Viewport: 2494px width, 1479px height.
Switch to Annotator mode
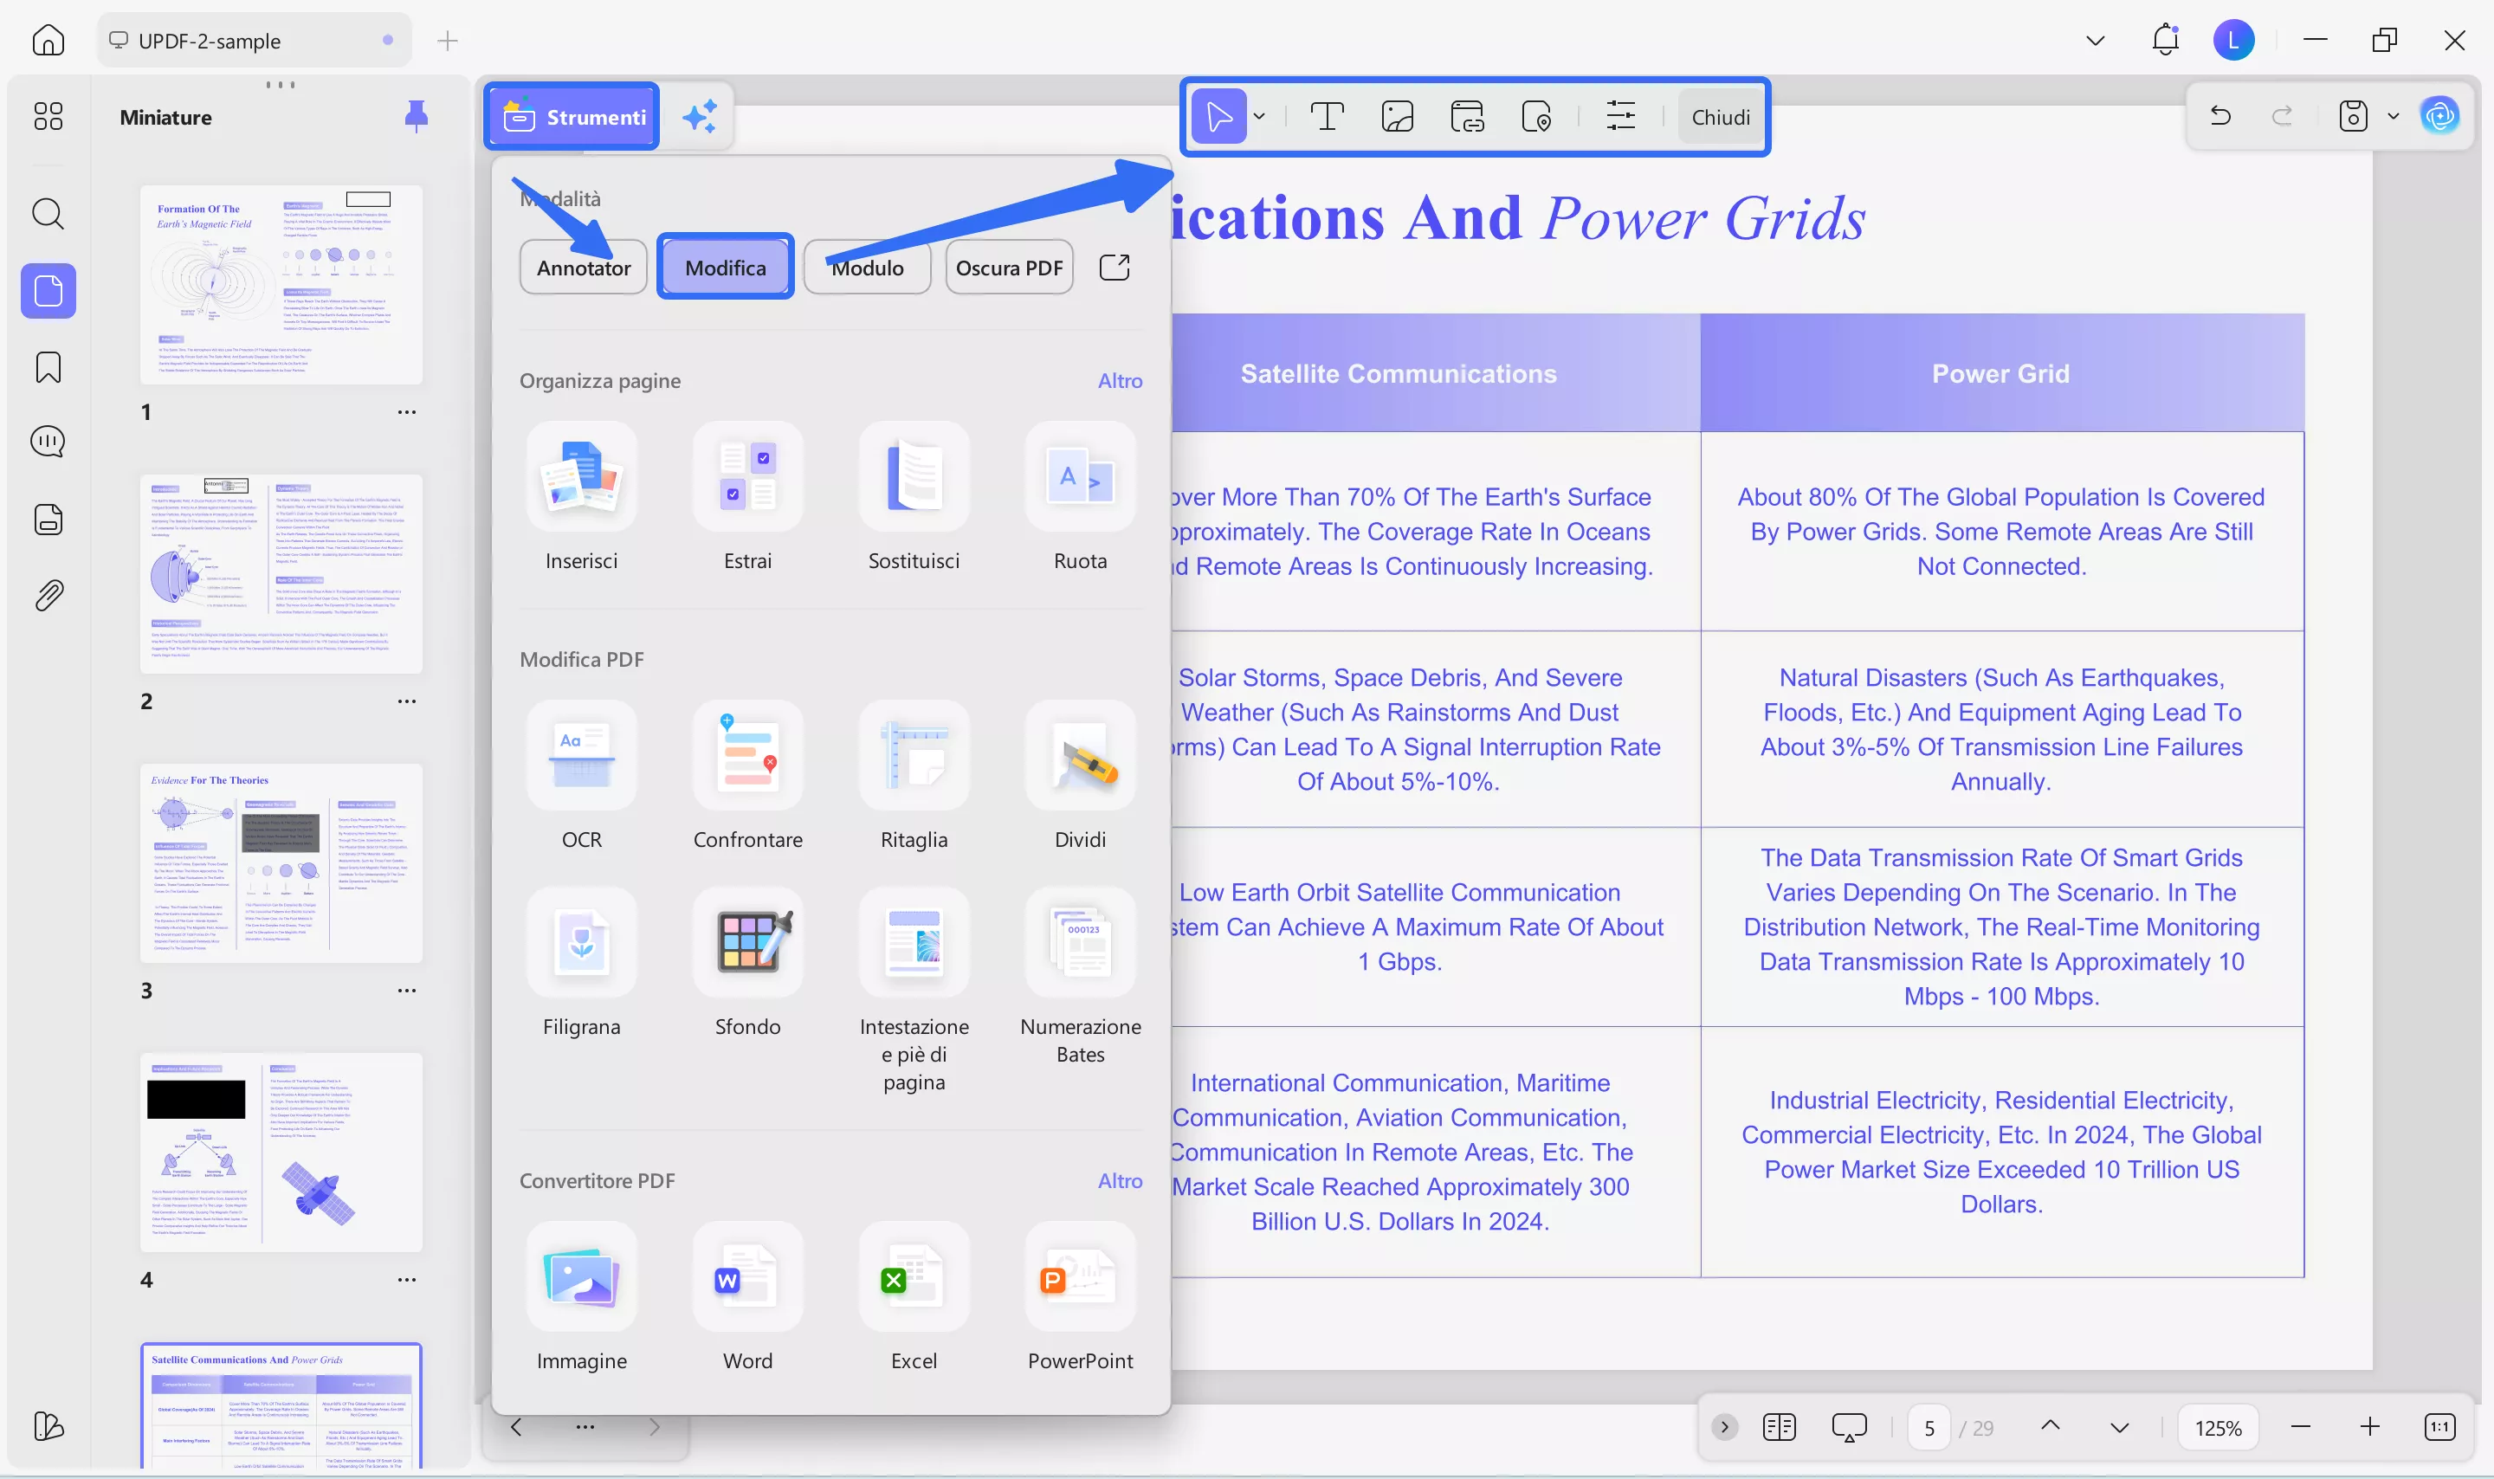point(583,267)
